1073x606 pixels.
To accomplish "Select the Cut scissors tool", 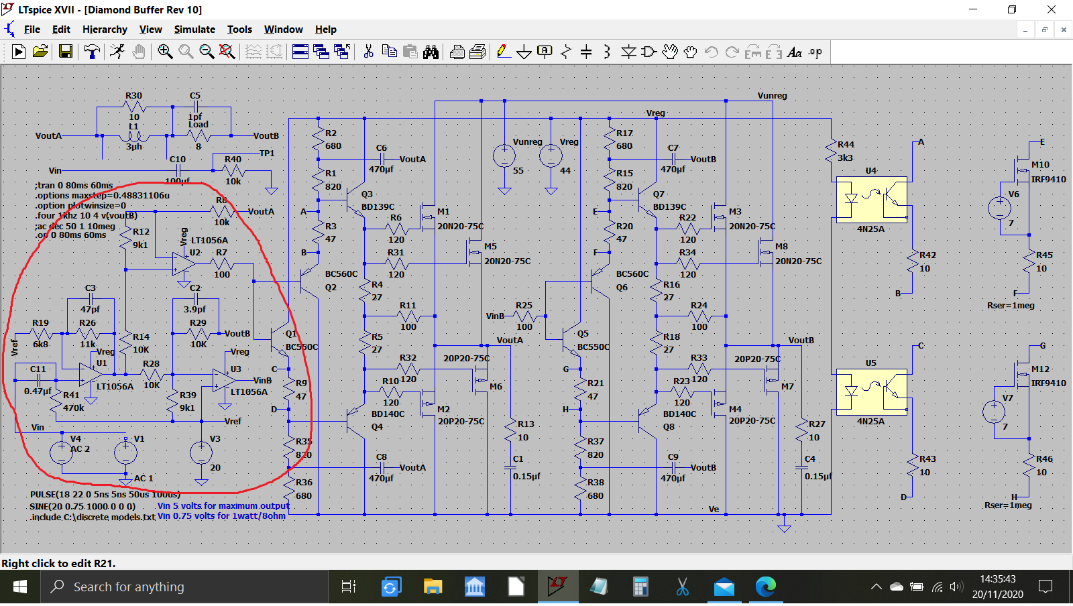I will pyautogui.click(x=368, y=52).
